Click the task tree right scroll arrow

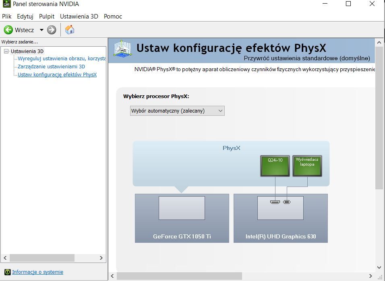pyautogui.click(x=101, y=258)
